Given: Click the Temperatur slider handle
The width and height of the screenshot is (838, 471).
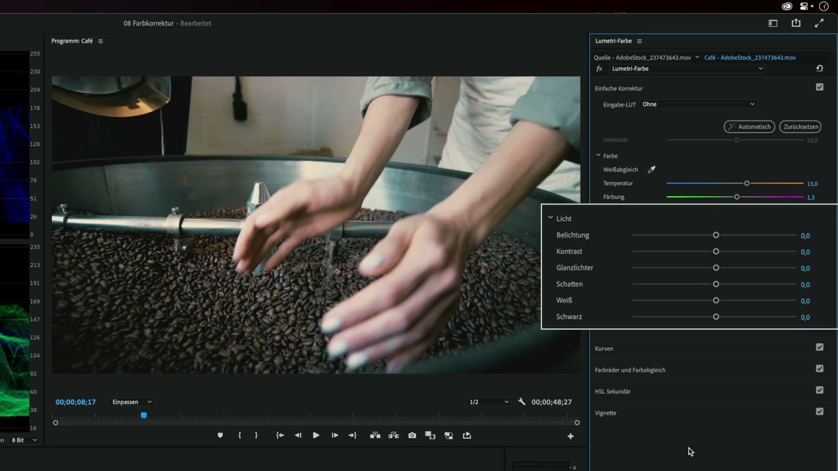Looking at the screenshot, I should (746, 184).
